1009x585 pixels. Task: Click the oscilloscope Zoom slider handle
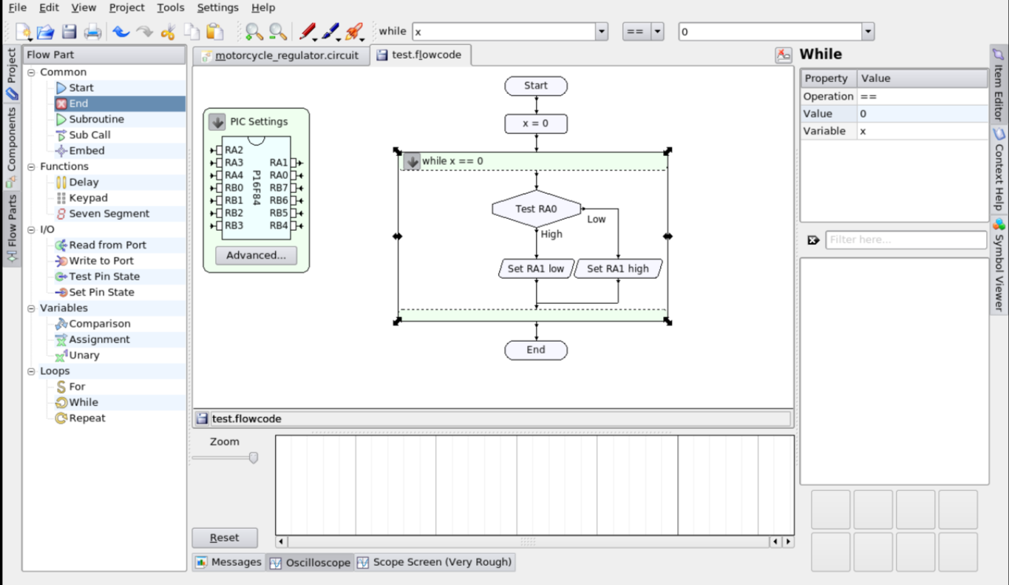(254, 458)
